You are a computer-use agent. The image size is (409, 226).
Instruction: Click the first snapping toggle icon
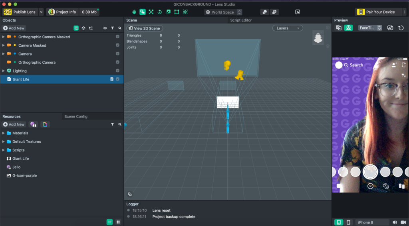tap(264, 12)
